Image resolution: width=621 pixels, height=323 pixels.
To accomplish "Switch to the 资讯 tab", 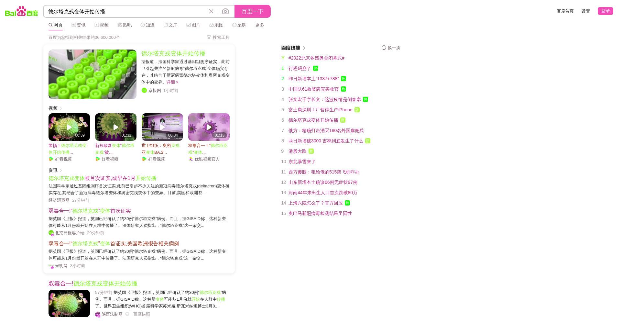I will click(x=79, y=25).
